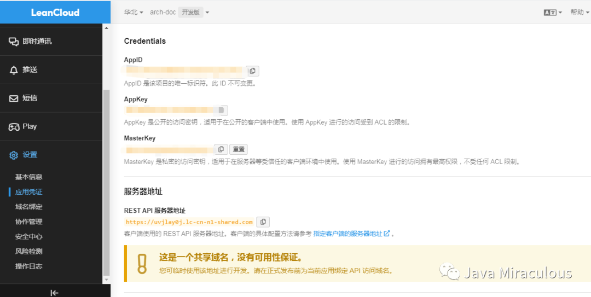Screen dimensions: 591x297
Task: Click the REST API URL text
Action: point(189,222)
